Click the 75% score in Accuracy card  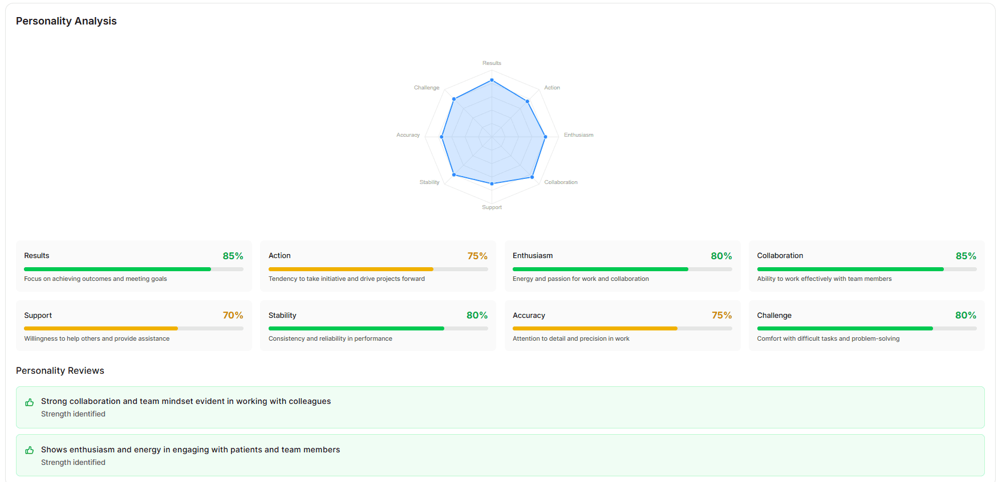coord(721,316)
